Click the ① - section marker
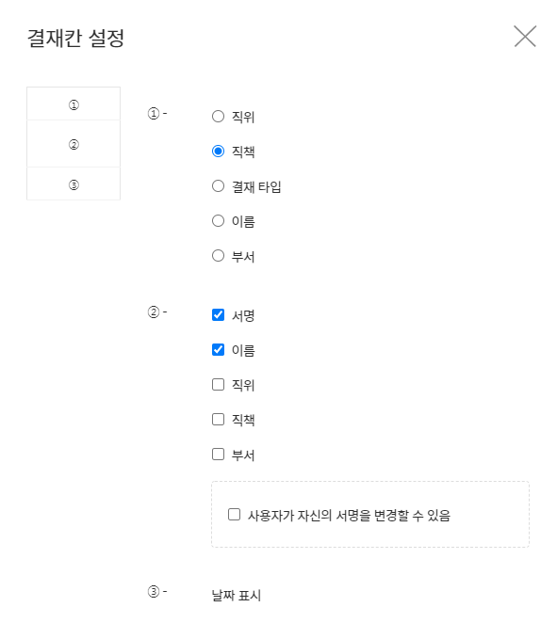The width and height of the screenshot is (557, 623). point(157,114)
